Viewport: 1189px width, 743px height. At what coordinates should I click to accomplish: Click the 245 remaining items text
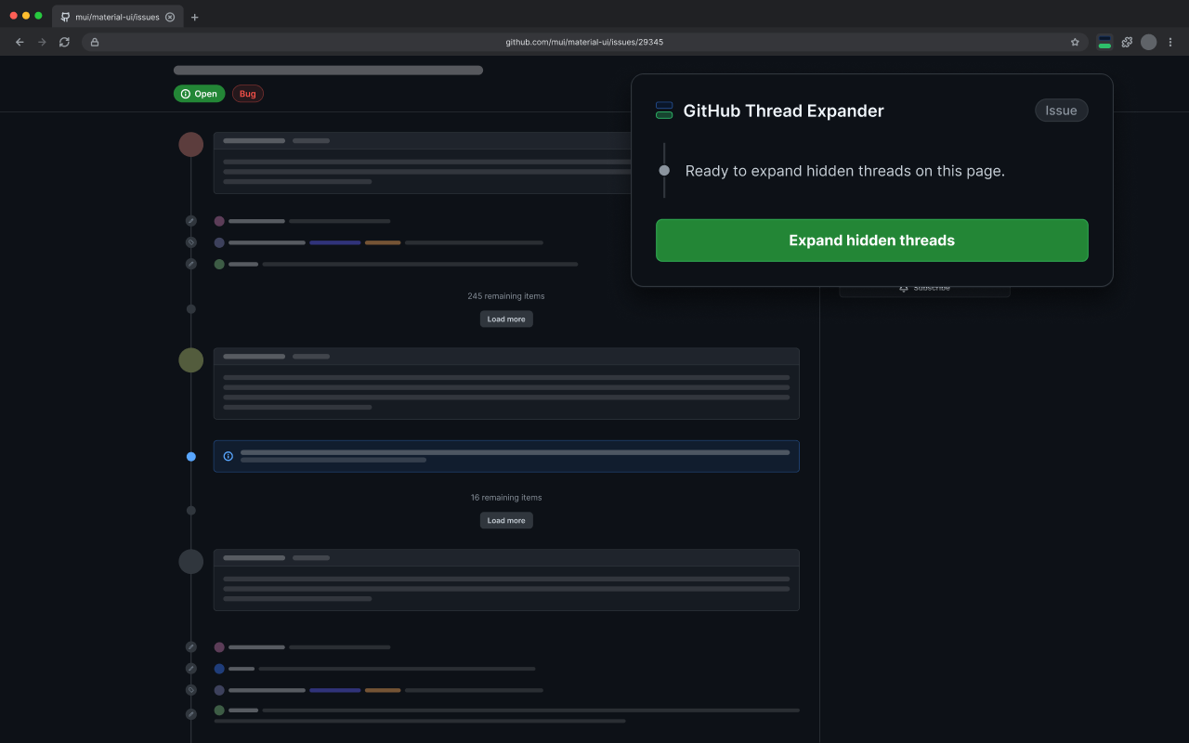coord(506,296)
